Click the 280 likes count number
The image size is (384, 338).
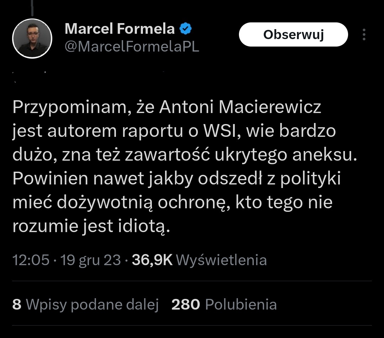coord(186,305)
